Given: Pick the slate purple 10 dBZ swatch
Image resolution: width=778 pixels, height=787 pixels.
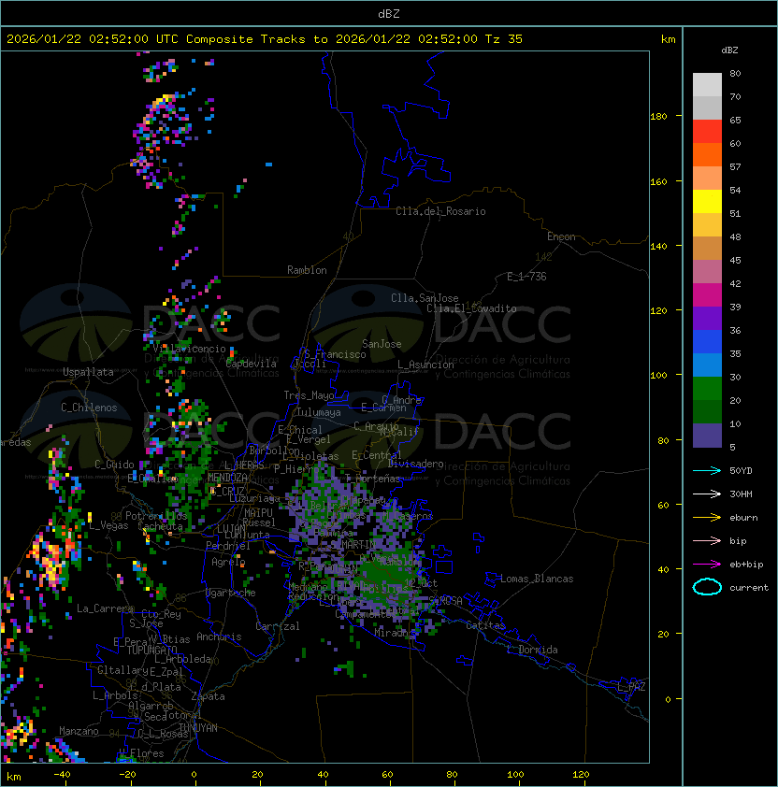Looking at the screenshot, I should point(707,436).
